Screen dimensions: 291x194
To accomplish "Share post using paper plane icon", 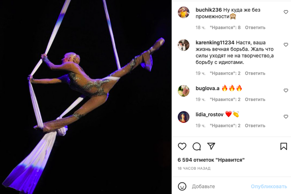I will [211, 146].
